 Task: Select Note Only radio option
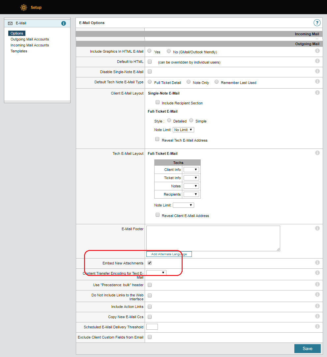pyautogui.click(x=189, y=82)
